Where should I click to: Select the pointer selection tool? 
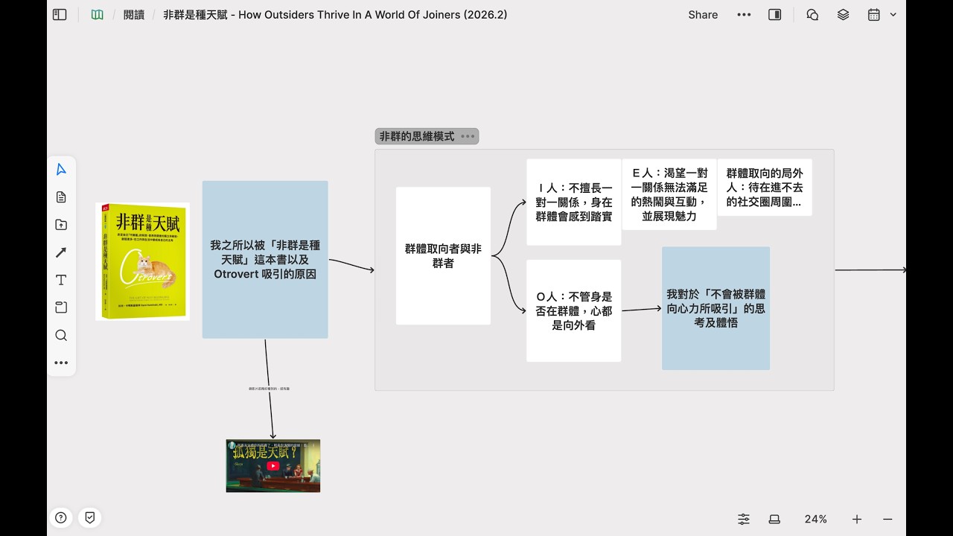(61, 170)
